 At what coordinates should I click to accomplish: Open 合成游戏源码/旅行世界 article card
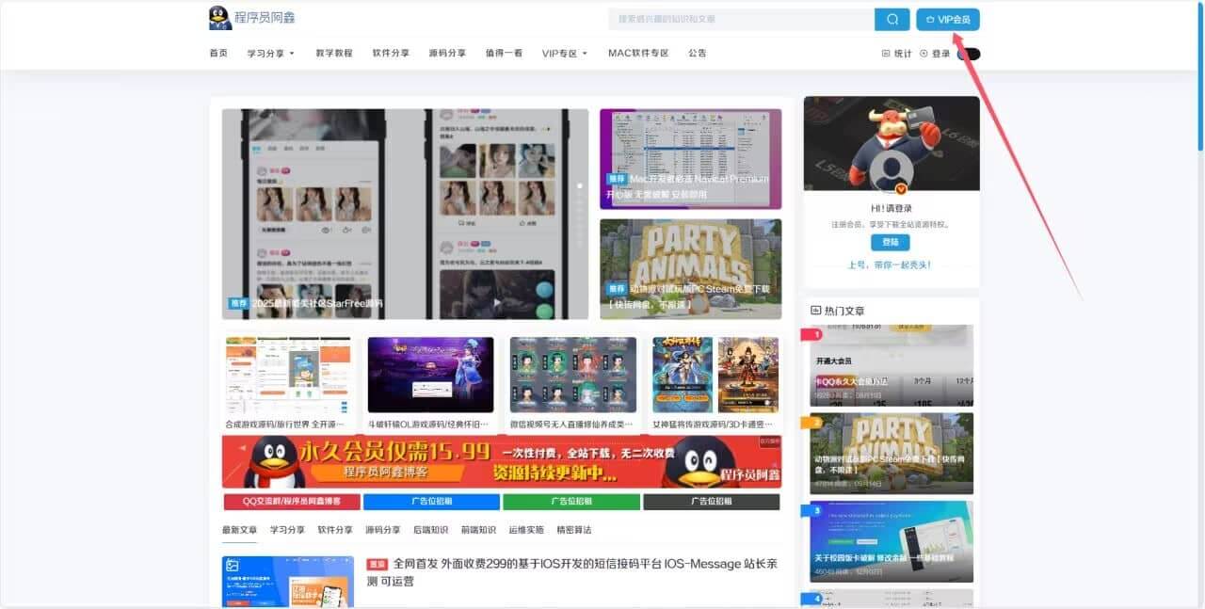click(x=288, y=383)
